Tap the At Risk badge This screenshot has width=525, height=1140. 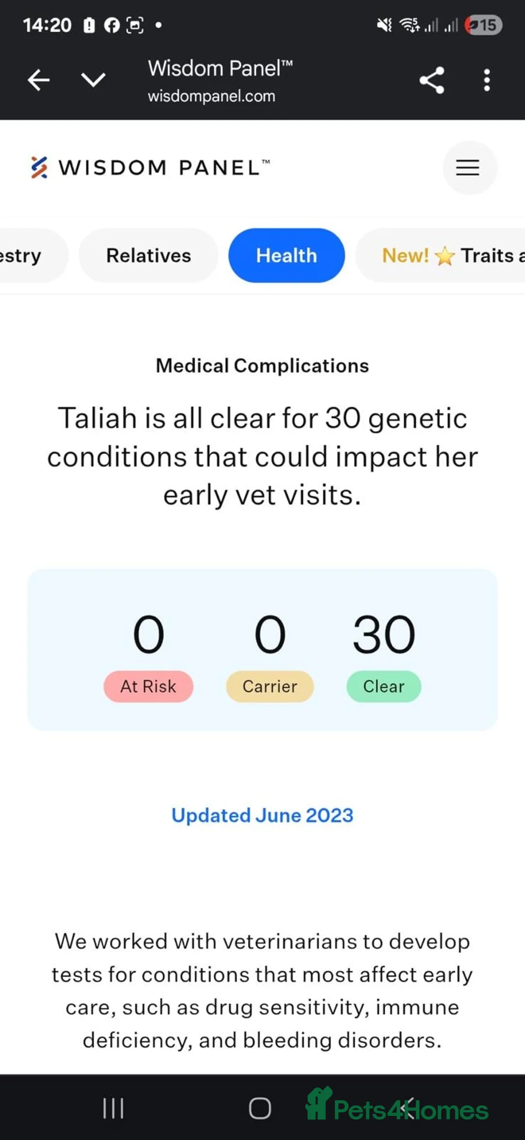tap(148, 687)
